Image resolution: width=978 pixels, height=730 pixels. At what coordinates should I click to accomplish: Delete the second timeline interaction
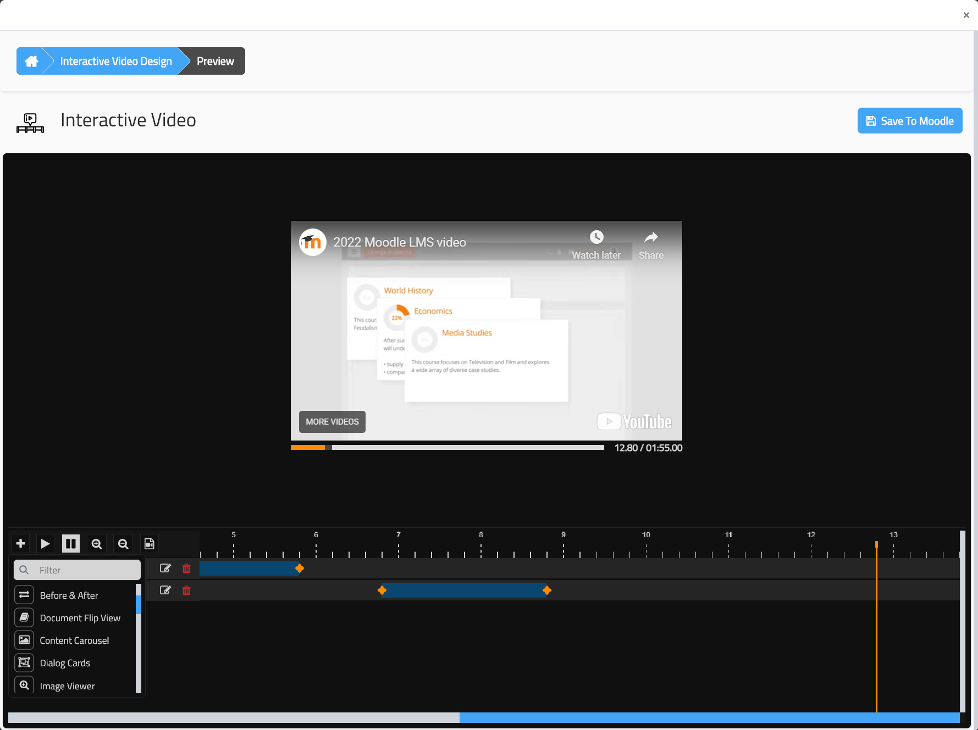pos(186,590)
